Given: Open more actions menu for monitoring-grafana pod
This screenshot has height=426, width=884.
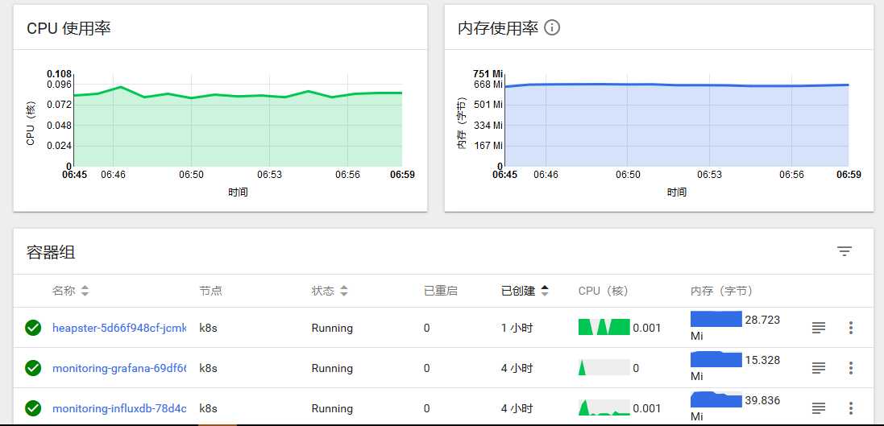Looking at the screenshot, I should pyautogui.click(x=851, y=368).
